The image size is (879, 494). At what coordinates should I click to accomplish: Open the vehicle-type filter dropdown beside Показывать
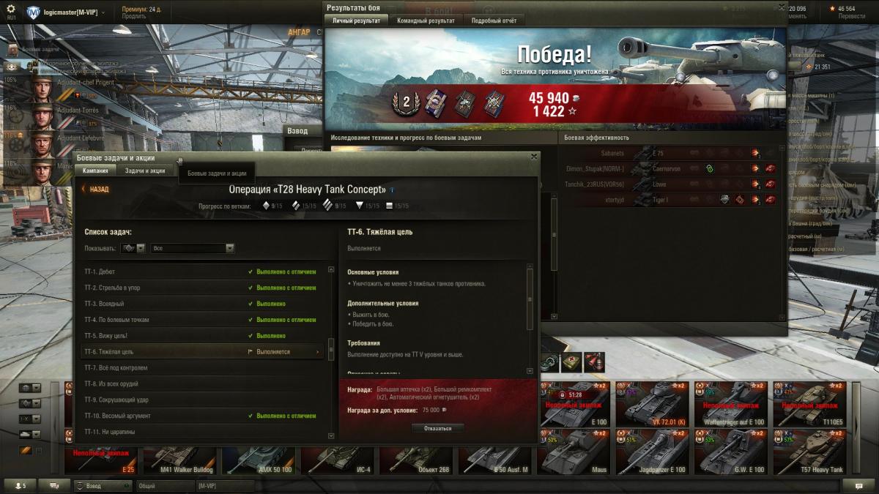pyautogui.click(x=133, y=248)
